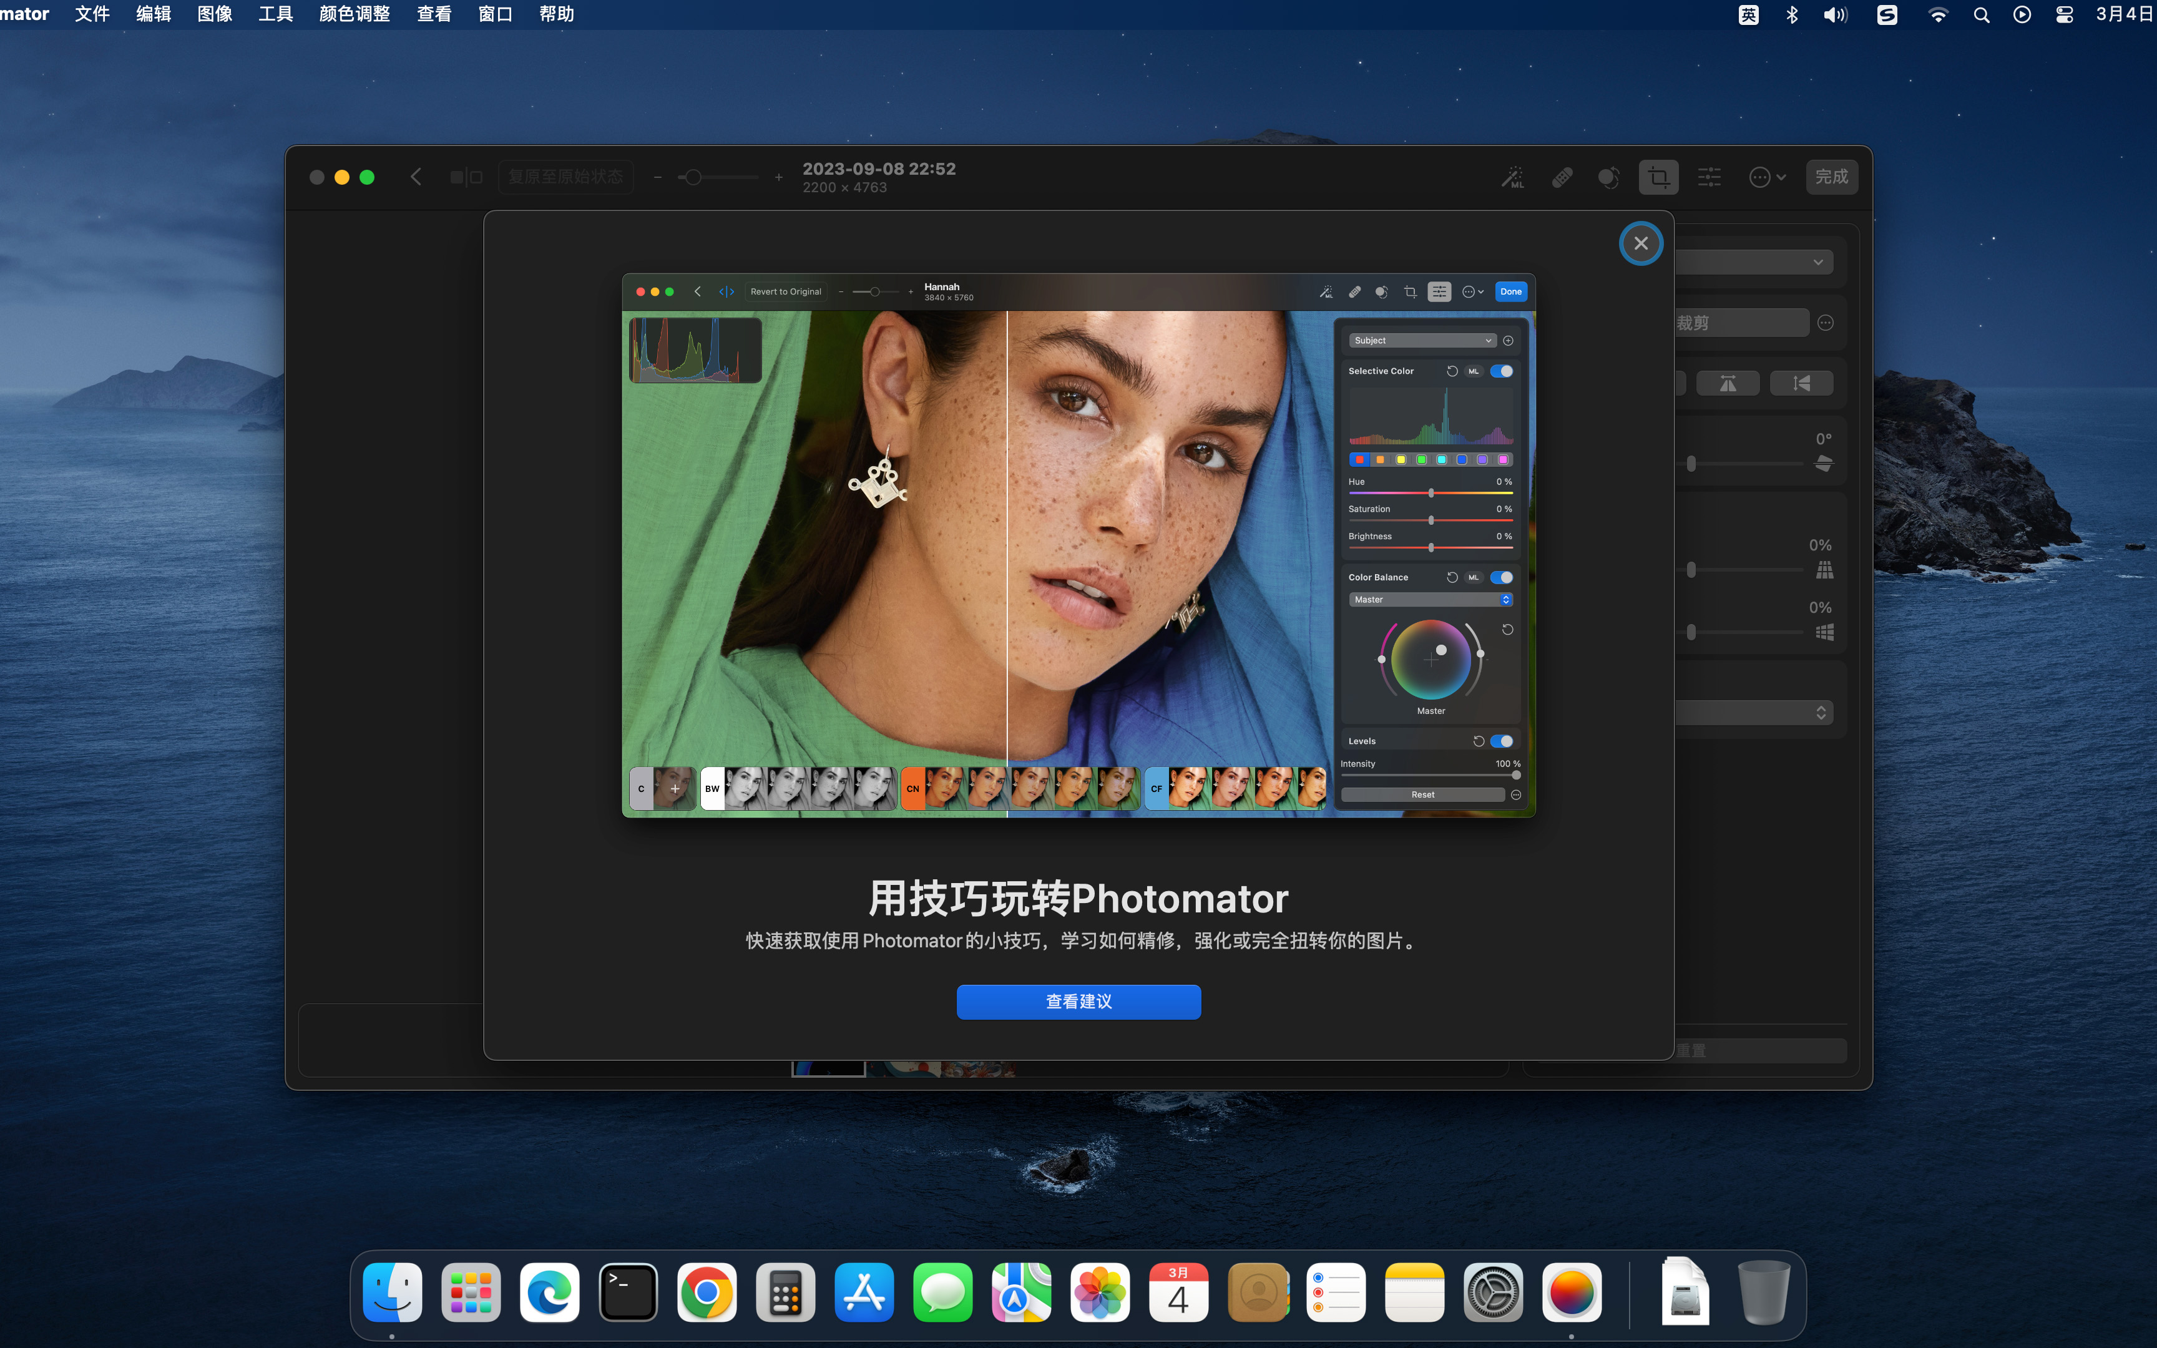Open the Trash in the Dock
This screenshot has width=2157, height=1348.
1763,1292
